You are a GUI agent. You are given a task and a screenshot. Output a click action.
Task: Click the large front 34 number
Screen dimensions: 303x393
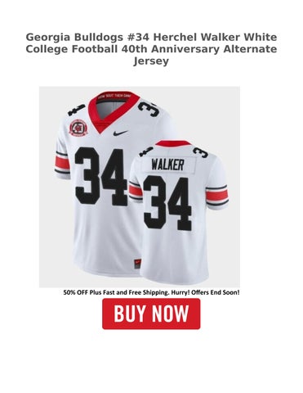point(101,177)
